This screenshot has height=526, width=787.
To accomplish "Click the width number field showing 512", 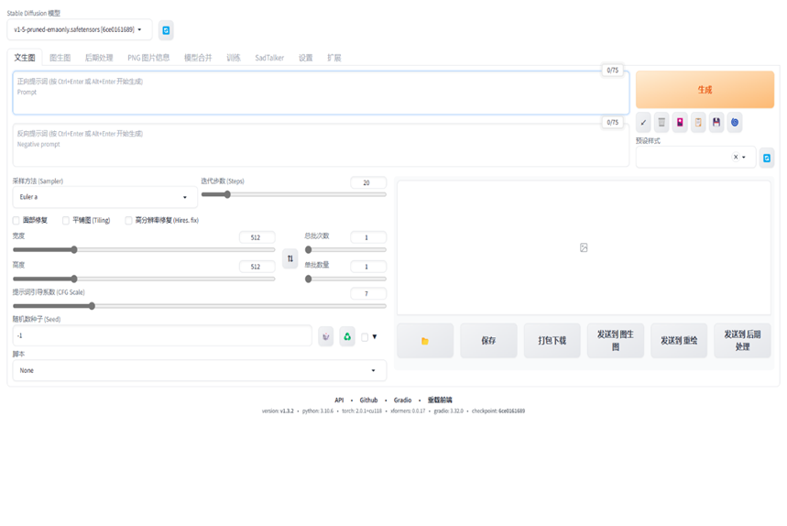I will 257,237.
